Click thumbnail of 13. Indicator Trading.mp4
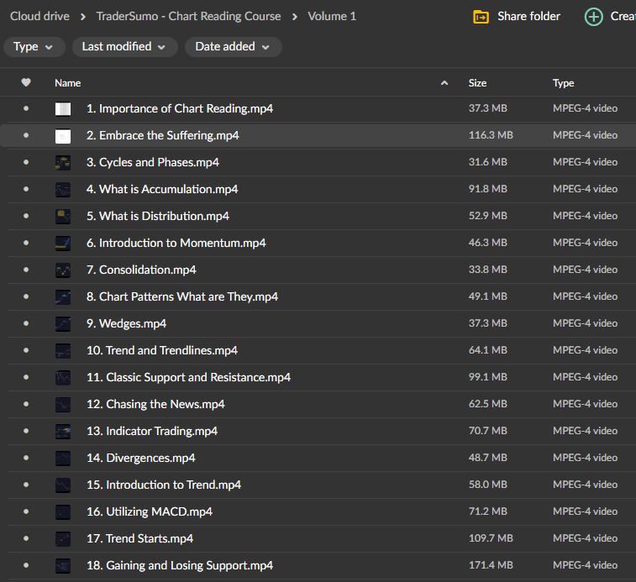This screenshot has width=636, height=582. [63, 431]
